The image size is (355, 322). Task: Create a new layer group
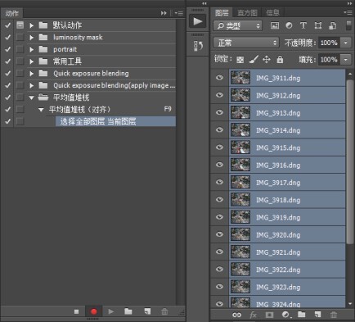coord(301,315)
